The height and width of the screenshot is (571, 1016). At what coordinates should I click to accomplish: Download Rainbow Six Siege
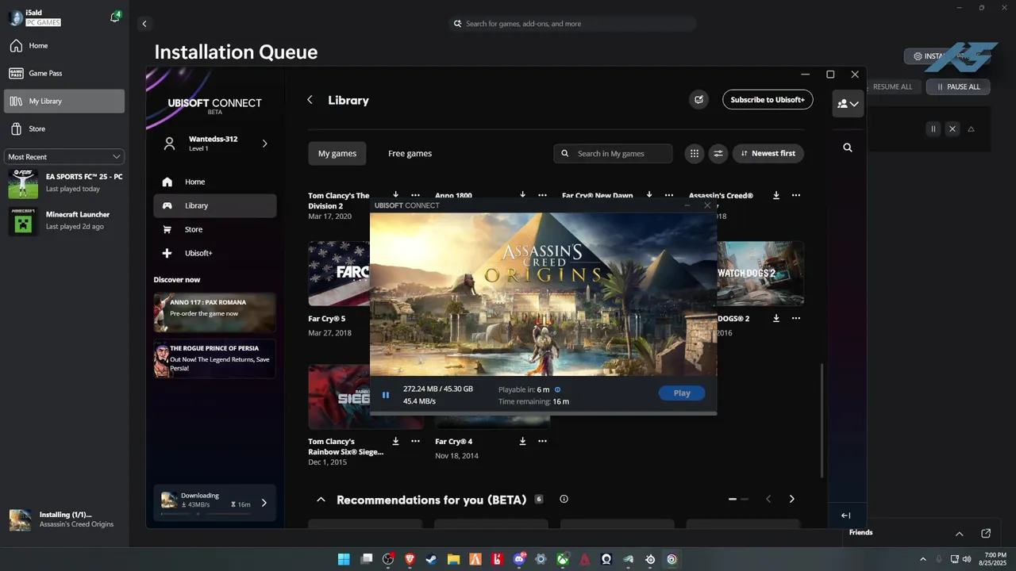tap(395, 441)
